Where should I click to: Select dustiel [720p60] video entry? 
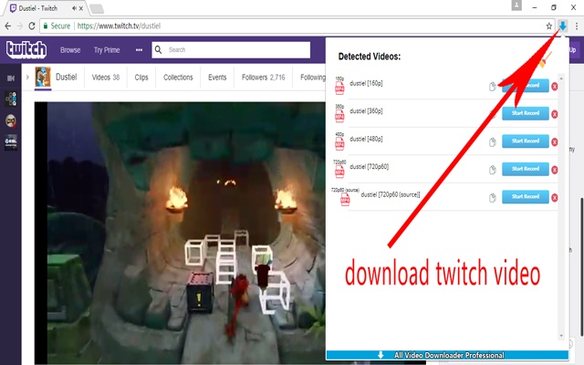tap(369, 166)
